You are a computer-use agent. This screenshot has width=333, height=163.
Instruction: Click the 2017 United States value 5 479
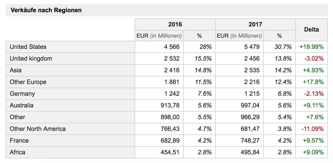(x=252, y=47)
